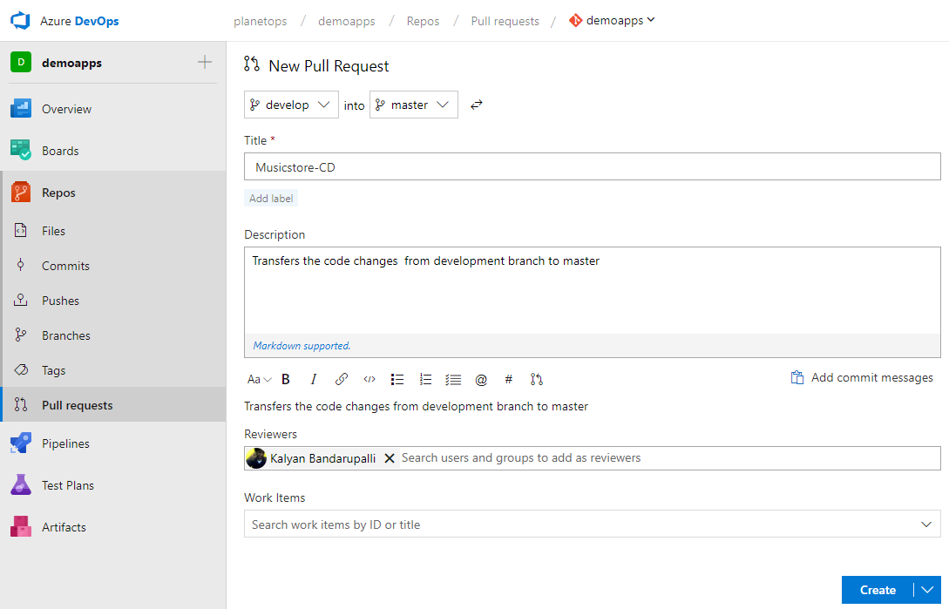This screenshot has height=609, width=949.
Task: Click planetops in the breadcrumb
Action: pos(261,21)
